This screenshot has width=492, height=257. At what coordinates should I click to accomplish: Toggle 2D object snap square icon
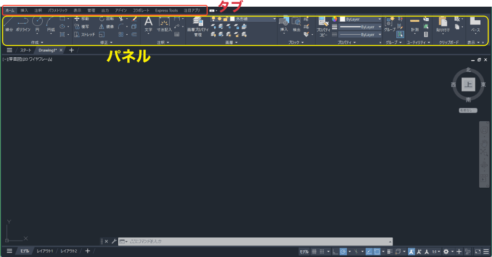377,251
